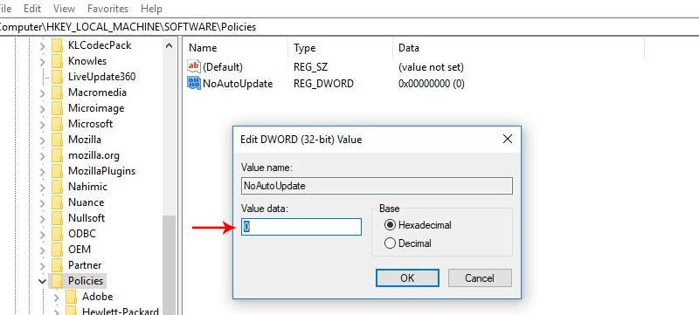Click the mozilla.org folder icon
The height and width of the screenshot is (315, 699).
[57, 155]
